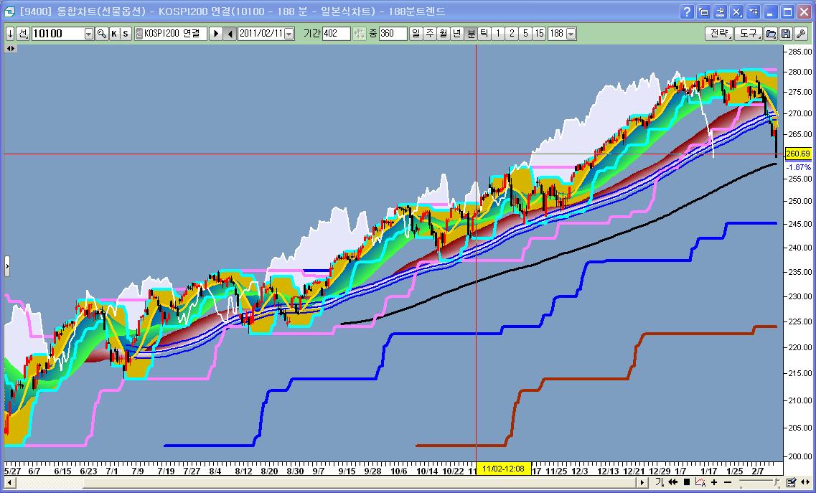Toggle the 분 (minute) period button
Viewport: 816px width, 493px height.
pyautogui.click(x=471, y=34)
